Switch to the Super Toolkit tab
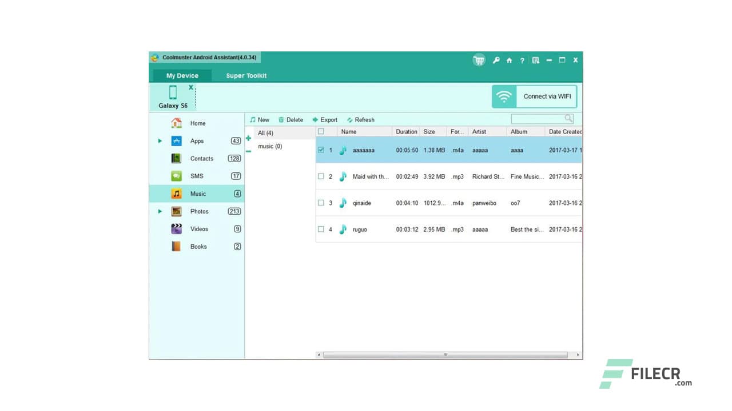The height and width of the screenshot is (411, 732). [245, 75]
